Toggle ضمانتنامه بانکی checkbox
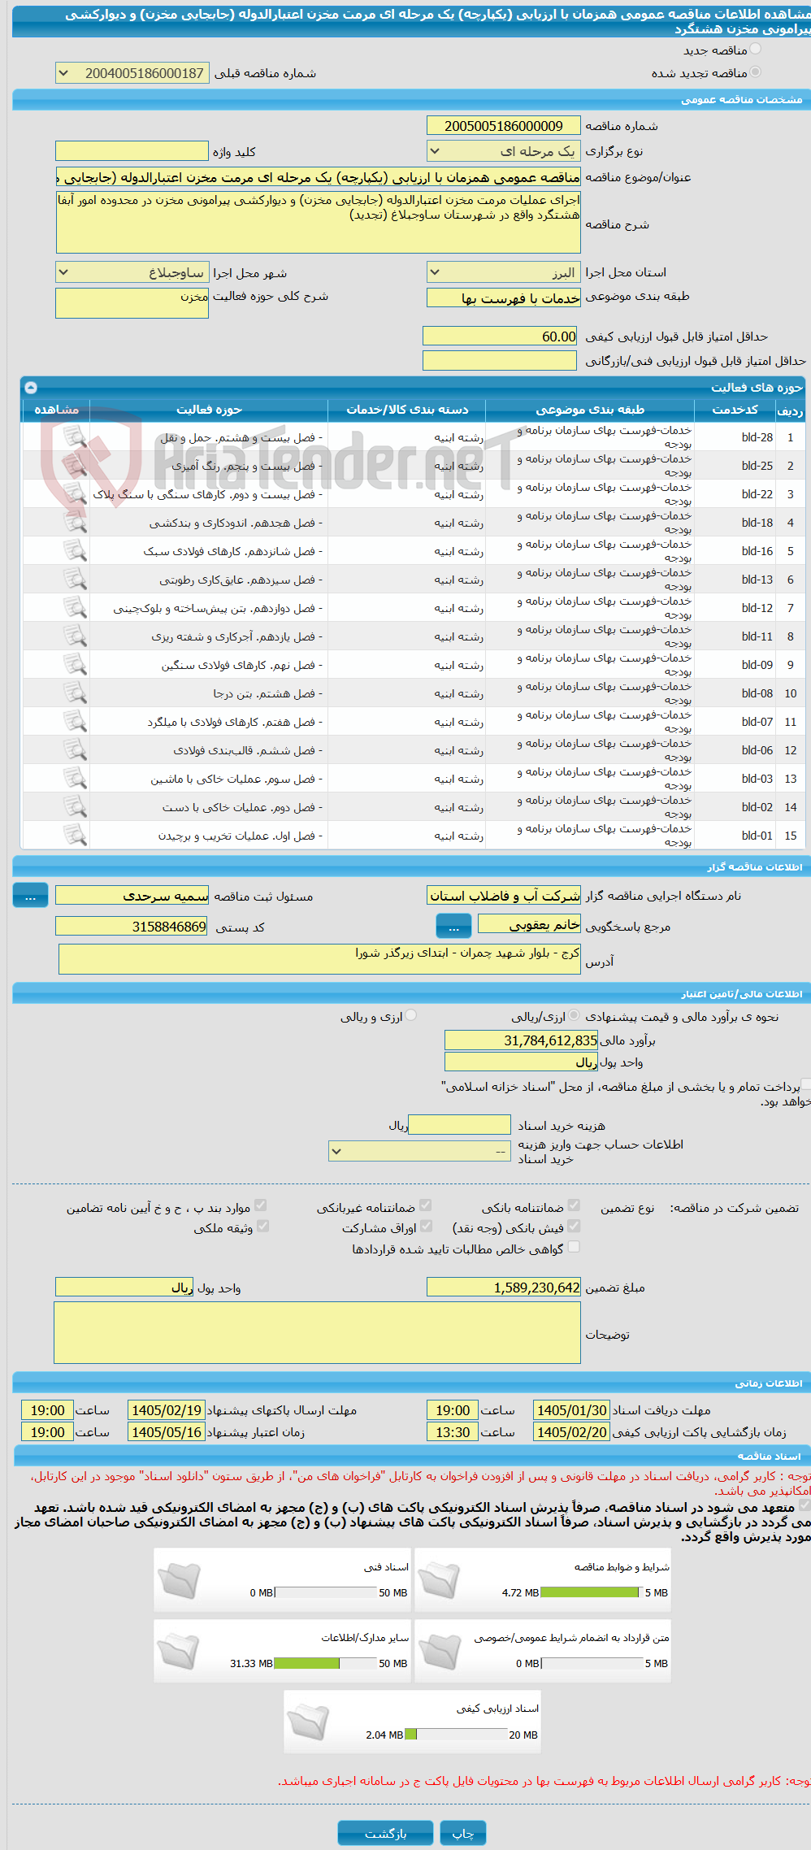Image resolution: width=811 pixels, height=1850 pixels. coord(574,1206)
